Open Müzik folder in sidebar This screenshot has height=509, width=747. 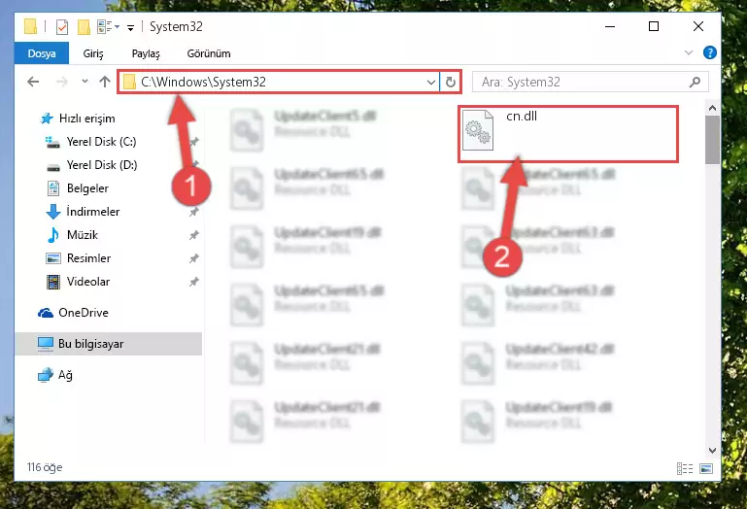(x=83, y=235)
